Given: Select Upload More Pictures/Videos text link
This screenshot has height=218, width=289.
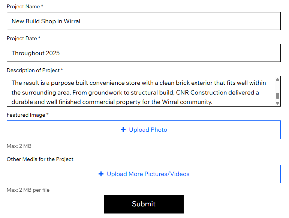Looking at the screenshot, I should pos(148,174).
